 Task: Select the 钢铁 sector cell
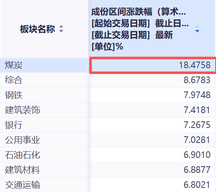(x=44, y=95)
